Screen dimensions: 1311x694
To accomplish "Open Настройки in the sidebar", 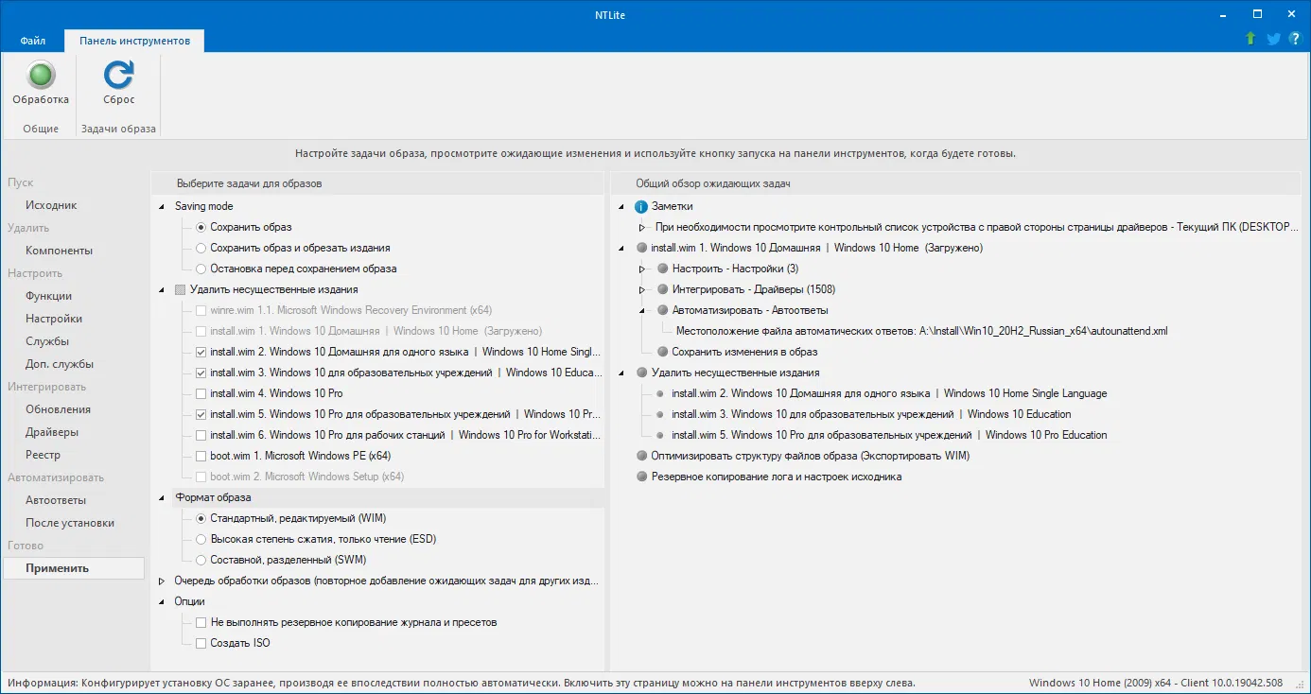I will pyautogui.click(x=54, y=319).
